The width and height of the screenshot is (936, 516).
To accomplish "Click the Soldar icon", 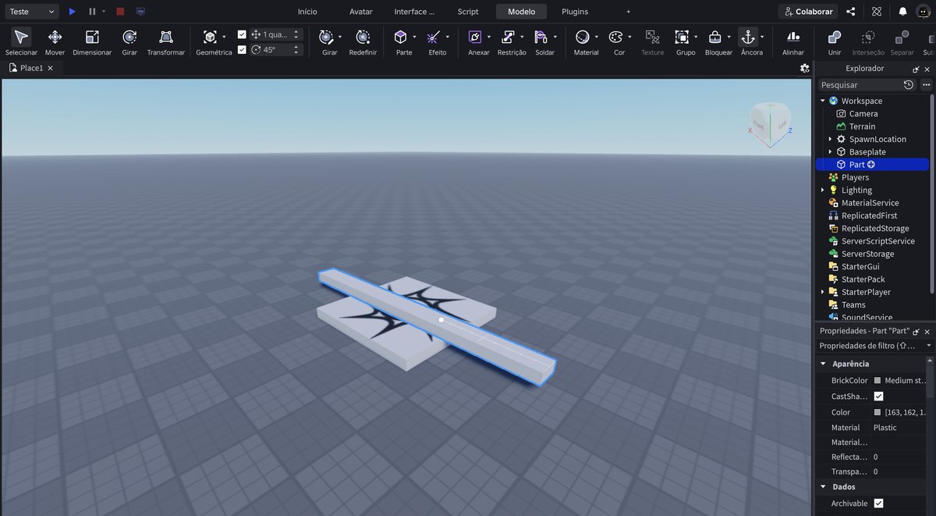I will pyautogui.click(x=541, y=37).
